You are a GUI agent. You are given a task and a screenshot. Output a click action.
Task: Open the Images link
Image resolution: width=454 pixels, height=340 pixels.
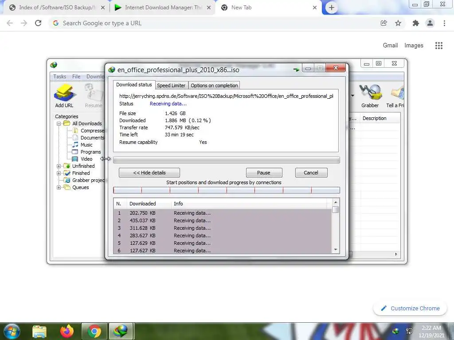(x=414, y=46)
